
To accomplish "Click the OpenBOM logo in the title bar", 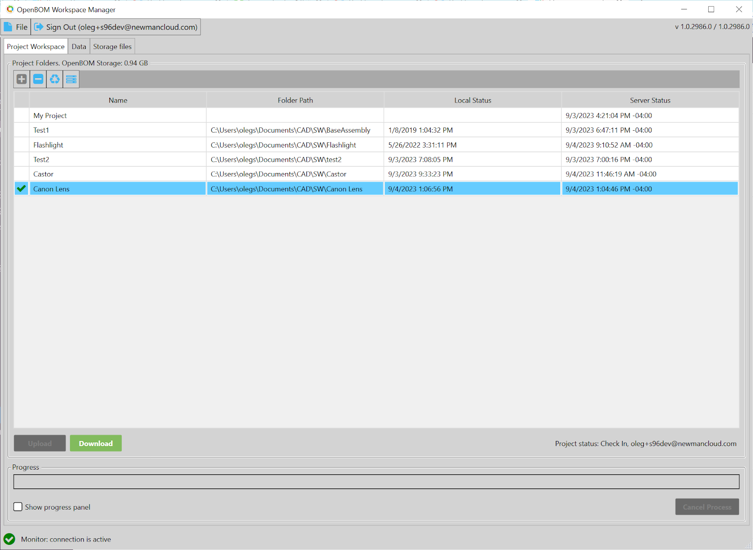I will (x=10, y=9).
